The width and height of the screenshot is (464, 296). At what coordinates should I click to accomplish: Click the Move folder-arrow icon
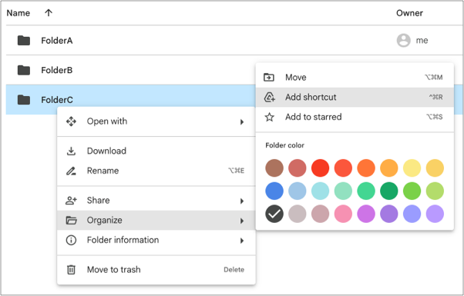coord(269,78)
